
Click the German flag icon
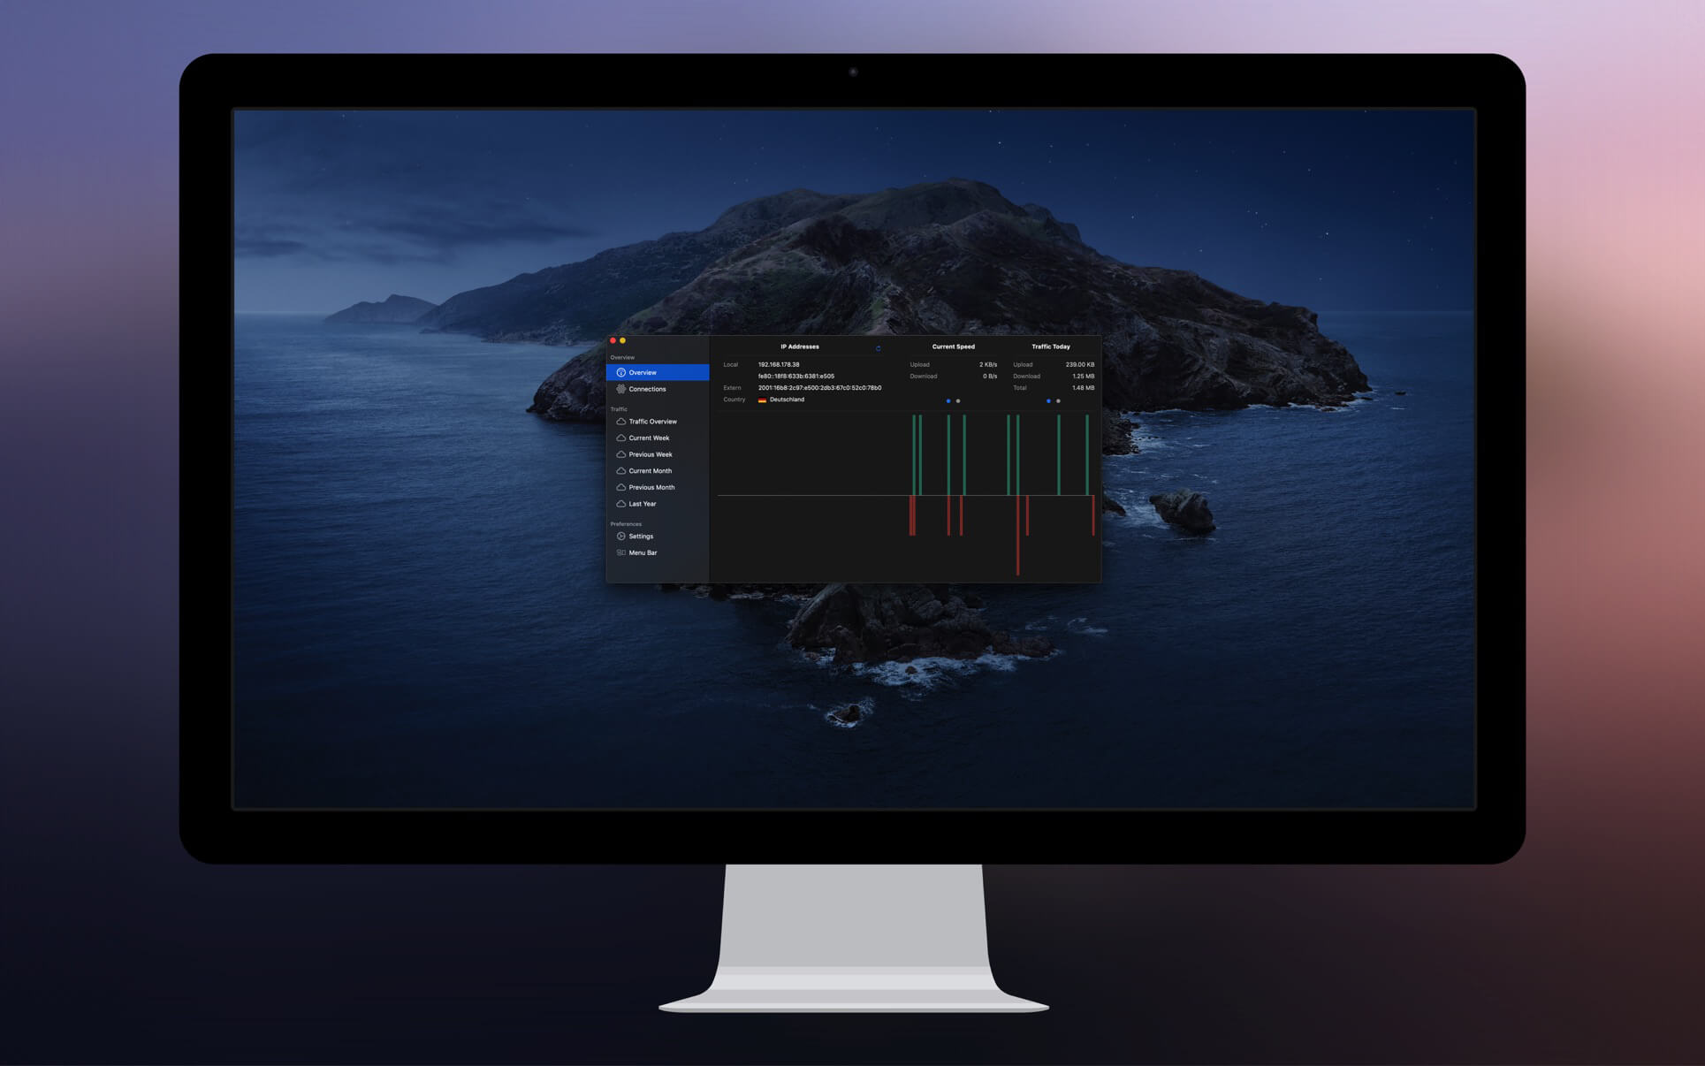tap(762, 400)
